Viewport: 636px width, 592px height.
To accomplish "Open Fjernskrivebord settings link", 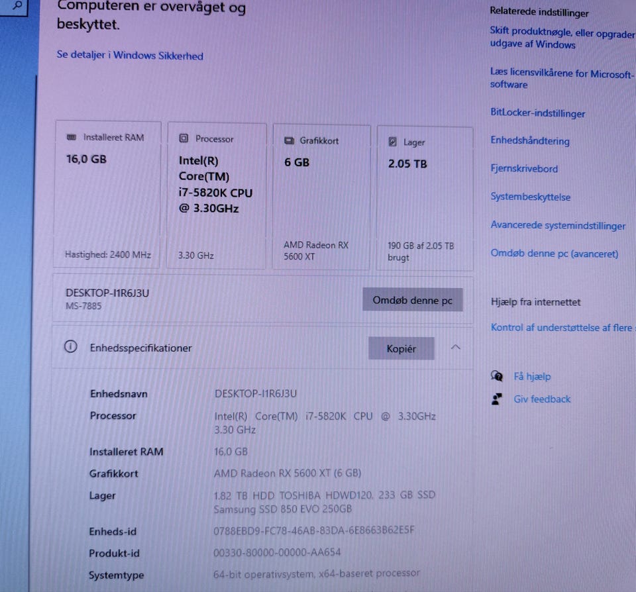I will coord(524,169).
